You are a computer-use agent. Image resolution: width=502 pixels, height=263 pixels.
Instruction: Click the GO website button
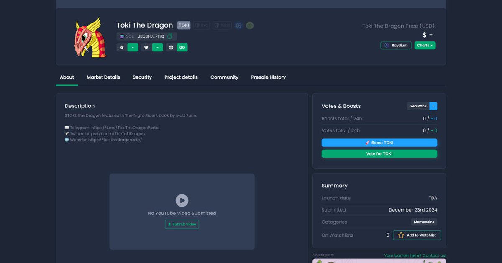(182, 48)
